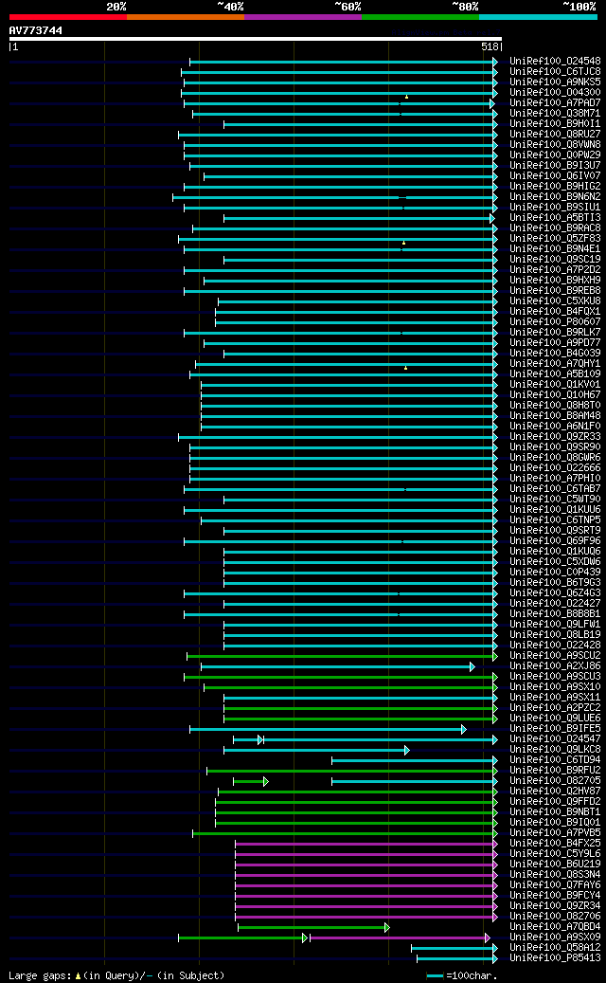
Task: Select the UniRef100_Q8VWN8 label
Action: coord(555,145)
